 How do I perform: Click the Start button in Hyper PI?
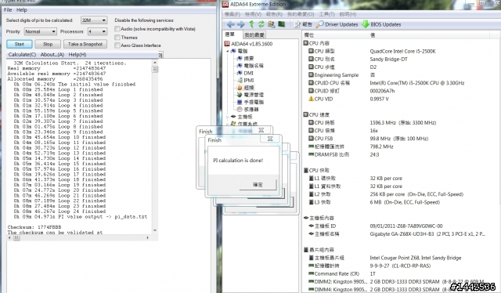pos(19,44)
